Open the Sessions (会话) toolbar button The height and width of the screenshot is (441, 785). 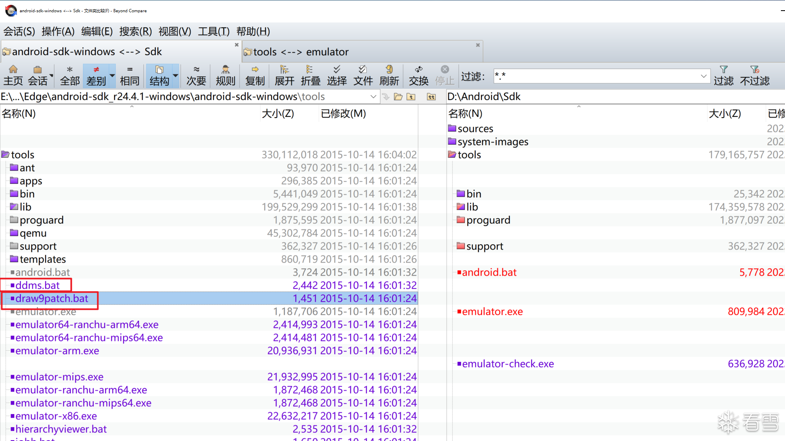click(38, 76)
